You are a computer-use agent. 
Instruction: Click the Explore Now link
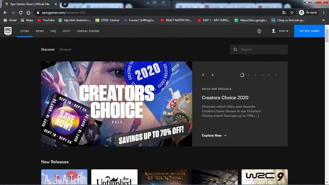[214, 136]
